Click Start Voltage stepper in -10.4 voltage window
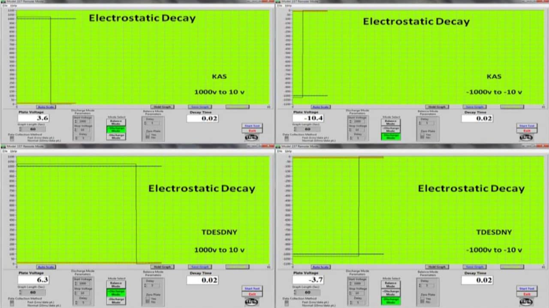This screenshot has height=308, width=549. tap(351, 122)
